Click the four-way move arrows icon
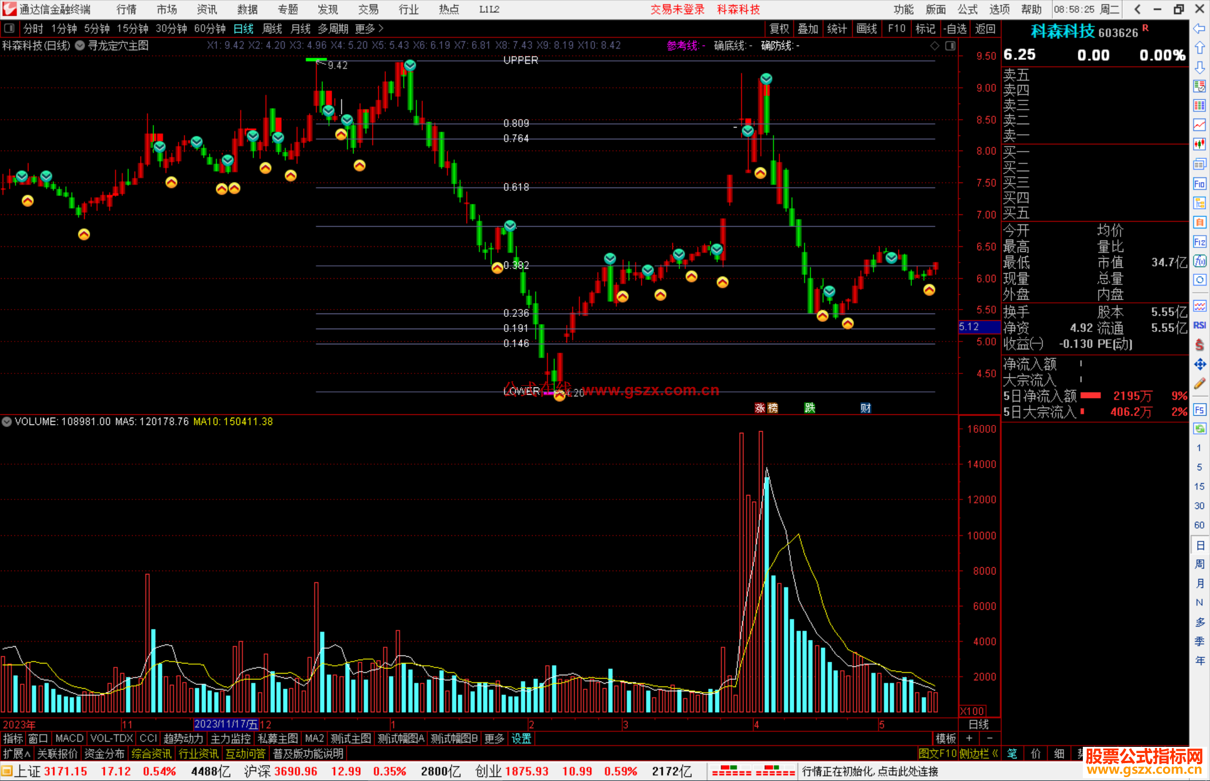The height and width of the screenshot is (781, 1210). coord(1199,364)
